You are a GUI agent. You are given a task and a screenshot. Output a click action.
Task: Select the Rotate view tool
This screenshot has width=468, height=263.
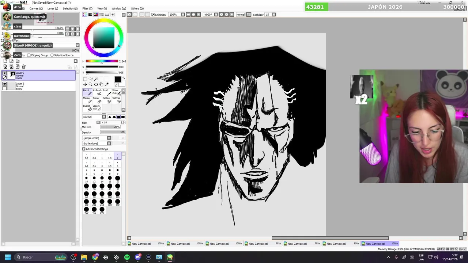pyautogui.click(x=96, y=84)
